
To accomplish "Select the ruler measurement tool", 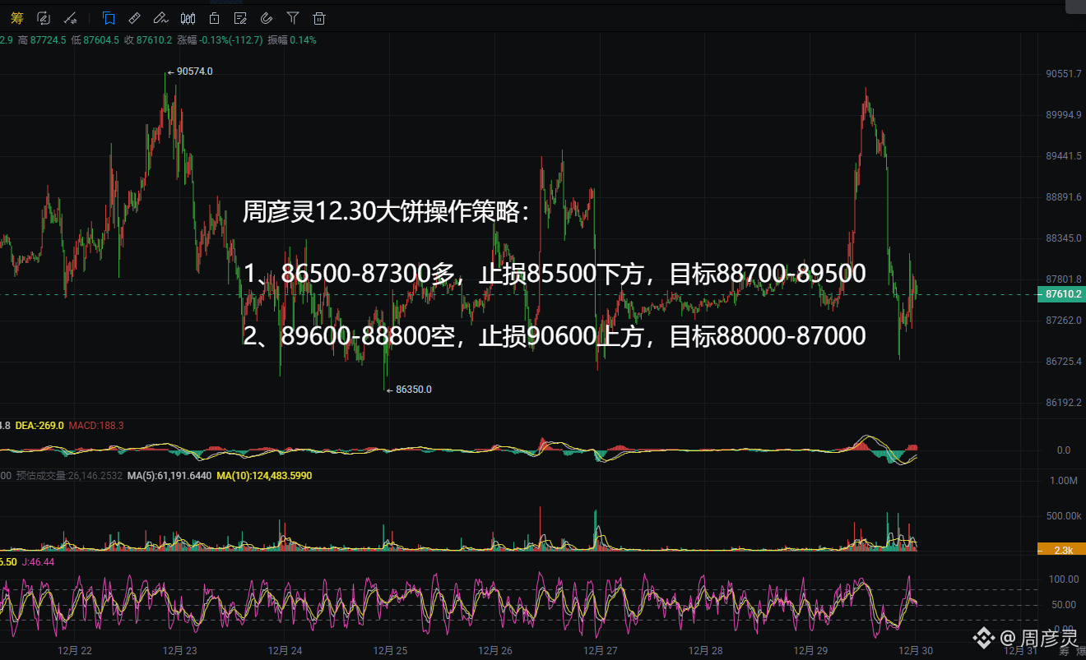I will click(x=134, y=18).
